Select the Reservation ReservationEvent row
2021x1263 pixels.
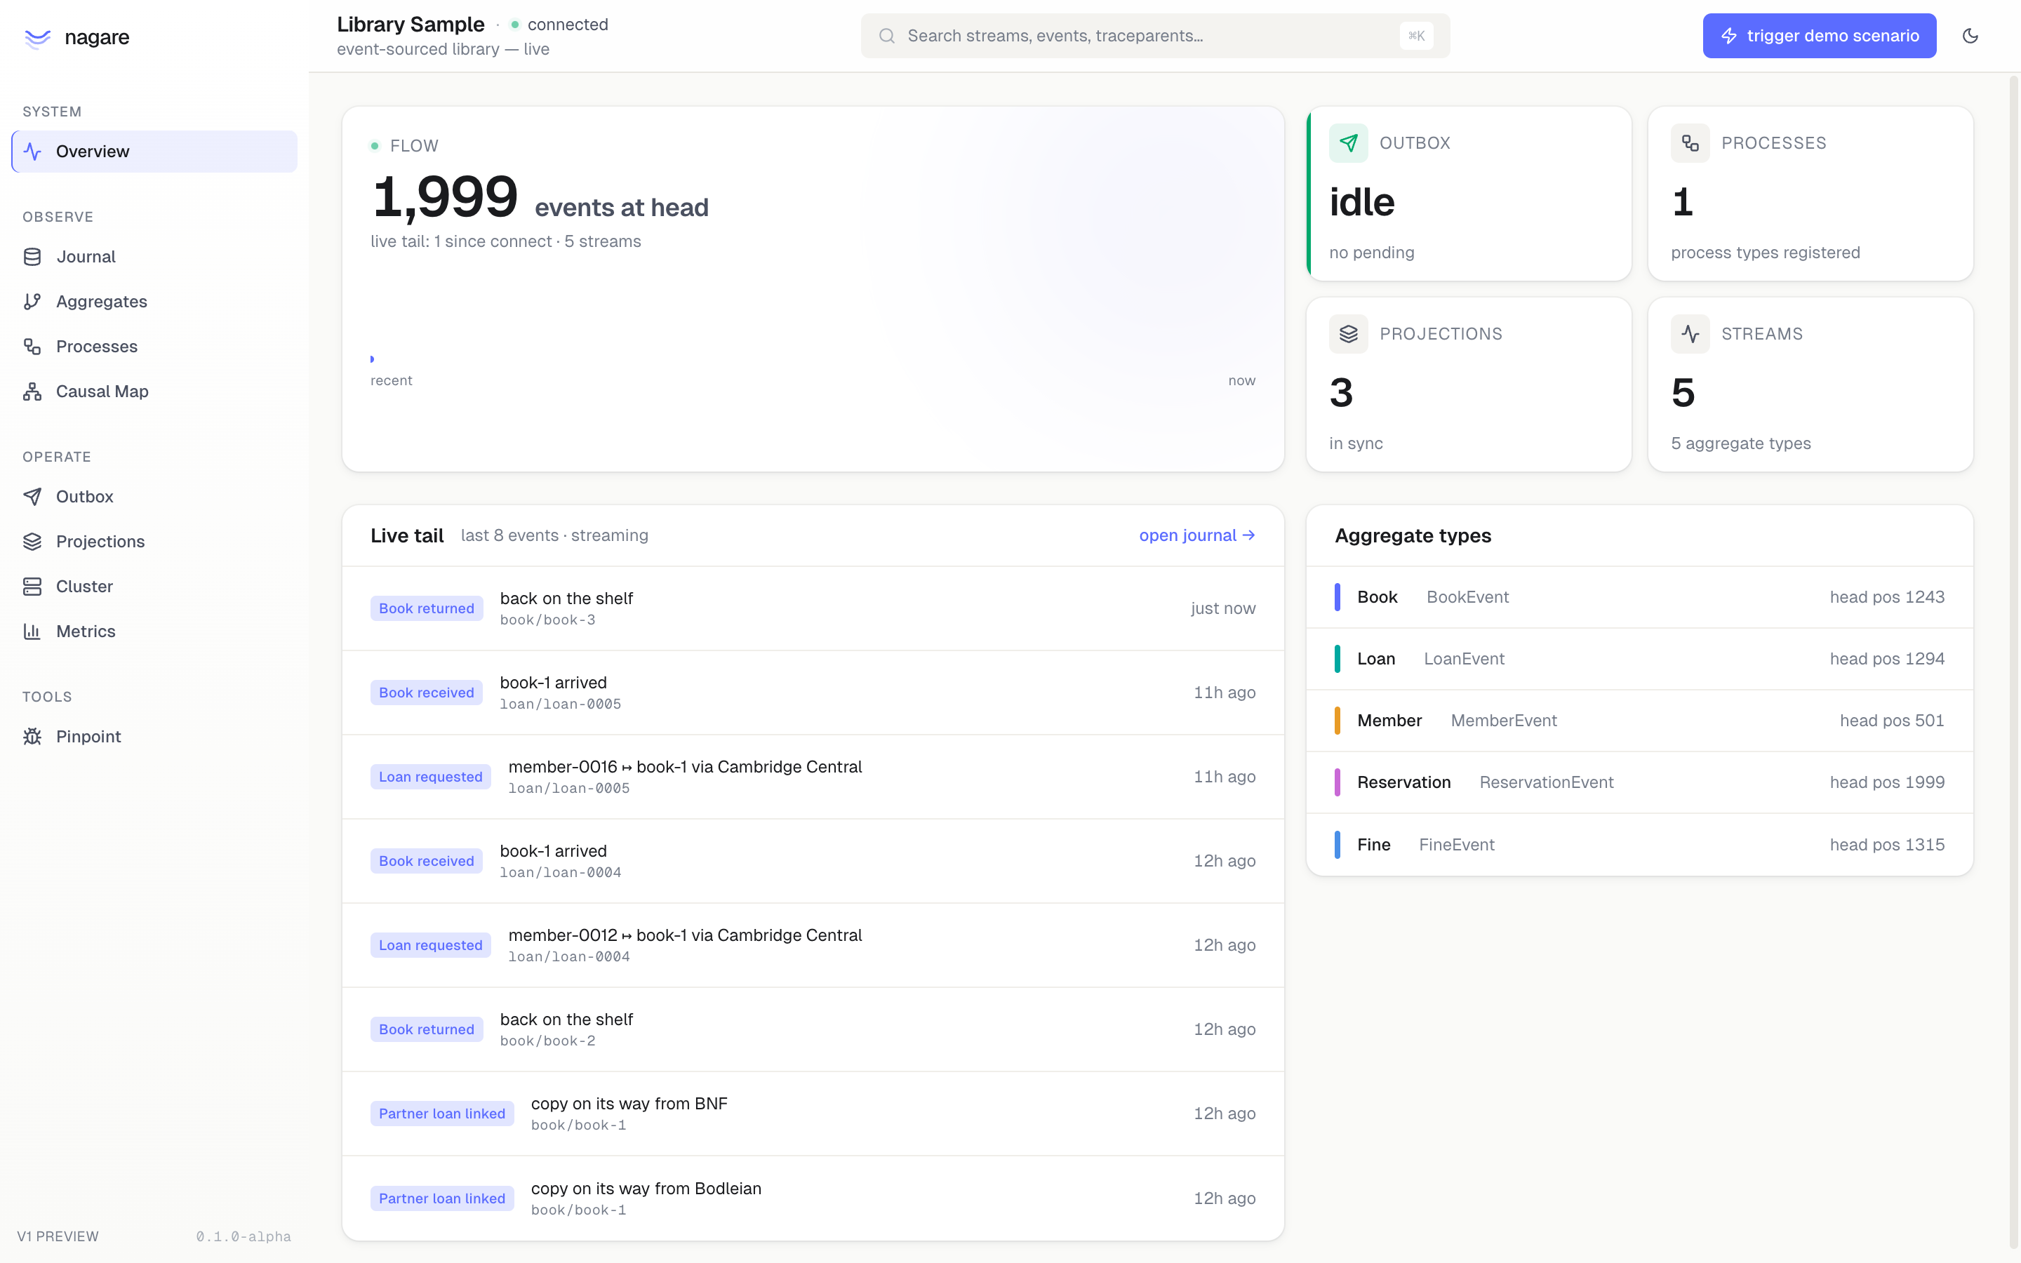pyautogui.click(x=1639, y=782)
